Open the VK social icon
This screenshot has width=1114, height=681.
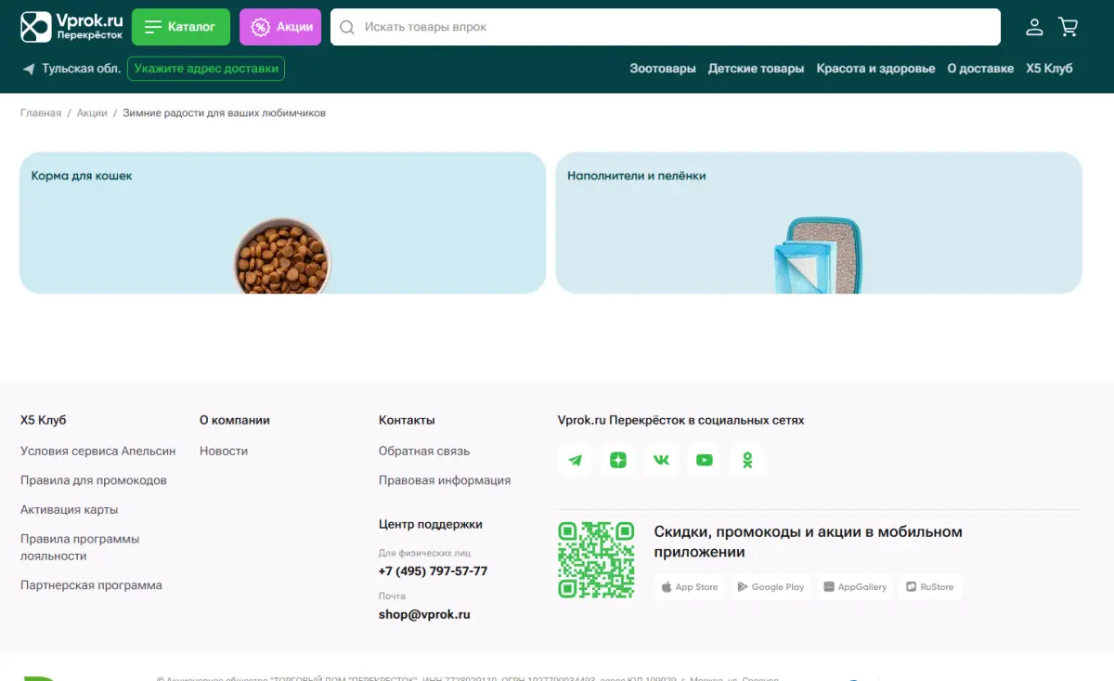[661, 460]
